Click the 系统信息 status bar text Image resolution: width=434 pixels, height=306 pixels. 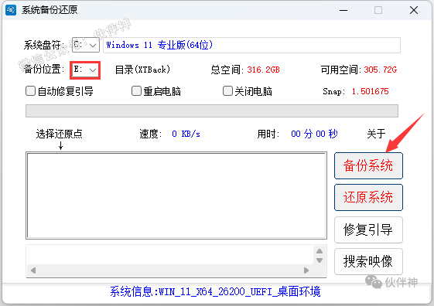click(215, 291)
